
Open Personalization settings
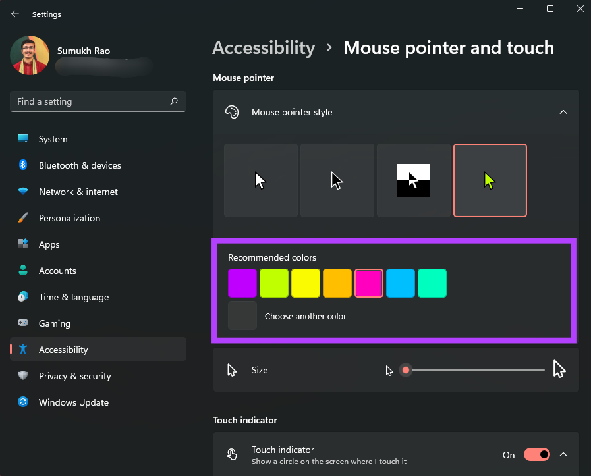pyautogui.click(x=24, y=218)
